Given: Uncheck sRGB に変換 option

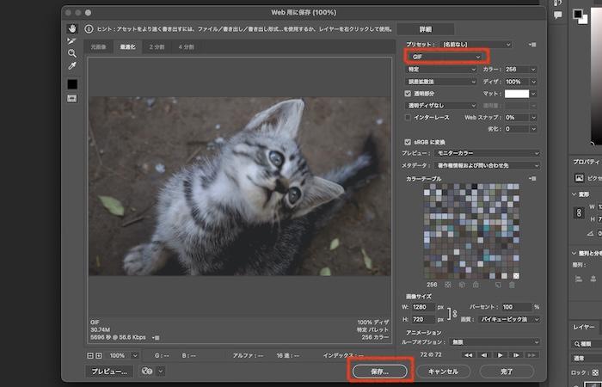Looking at the screenshot, I should [408, 142].
